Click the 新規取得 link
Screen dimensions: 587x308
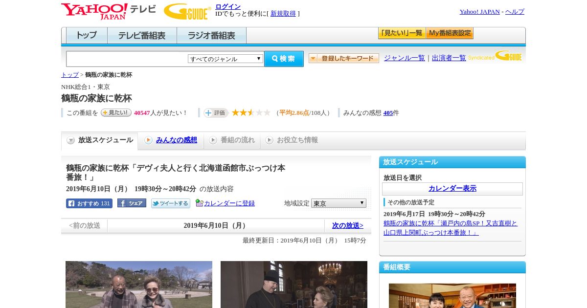tap(283, 14)
